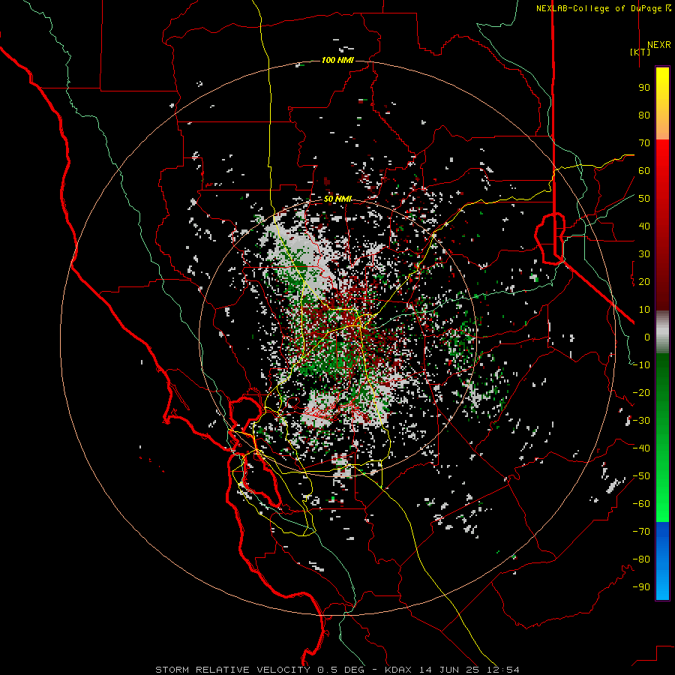The image size is (675, 675).
Task: Click the 100 NMI range ring label
Action: (337, 60)
